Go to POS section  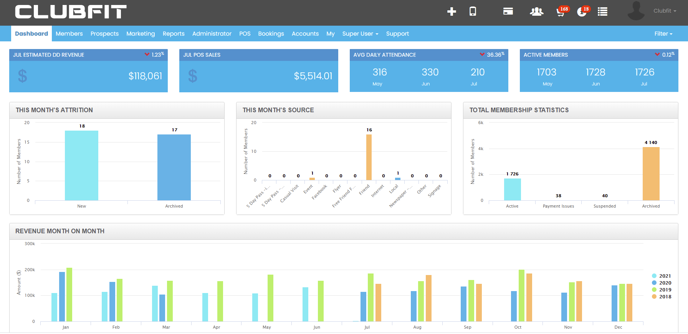coord(245,34)
